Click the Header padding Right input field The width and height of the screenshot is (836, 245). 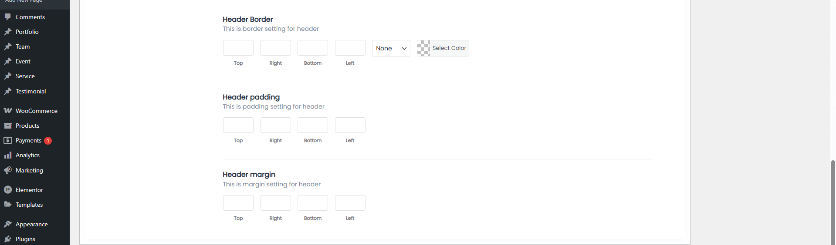point(275,125)
